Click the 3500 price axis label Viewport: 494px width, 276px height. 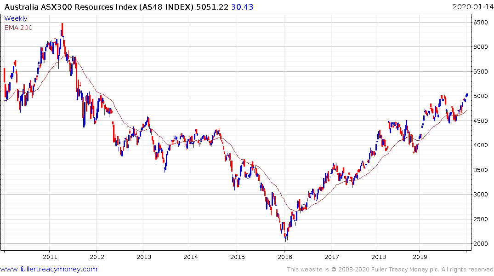[480, 170]
